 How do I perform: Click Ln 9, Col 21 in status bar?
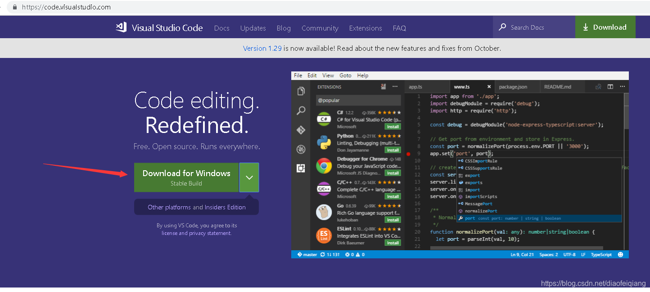[522, 254]
